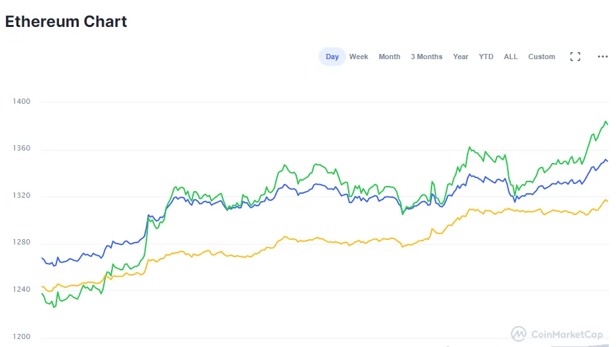
Task: Click the yellow line's right end
Action: pos(607,201)
